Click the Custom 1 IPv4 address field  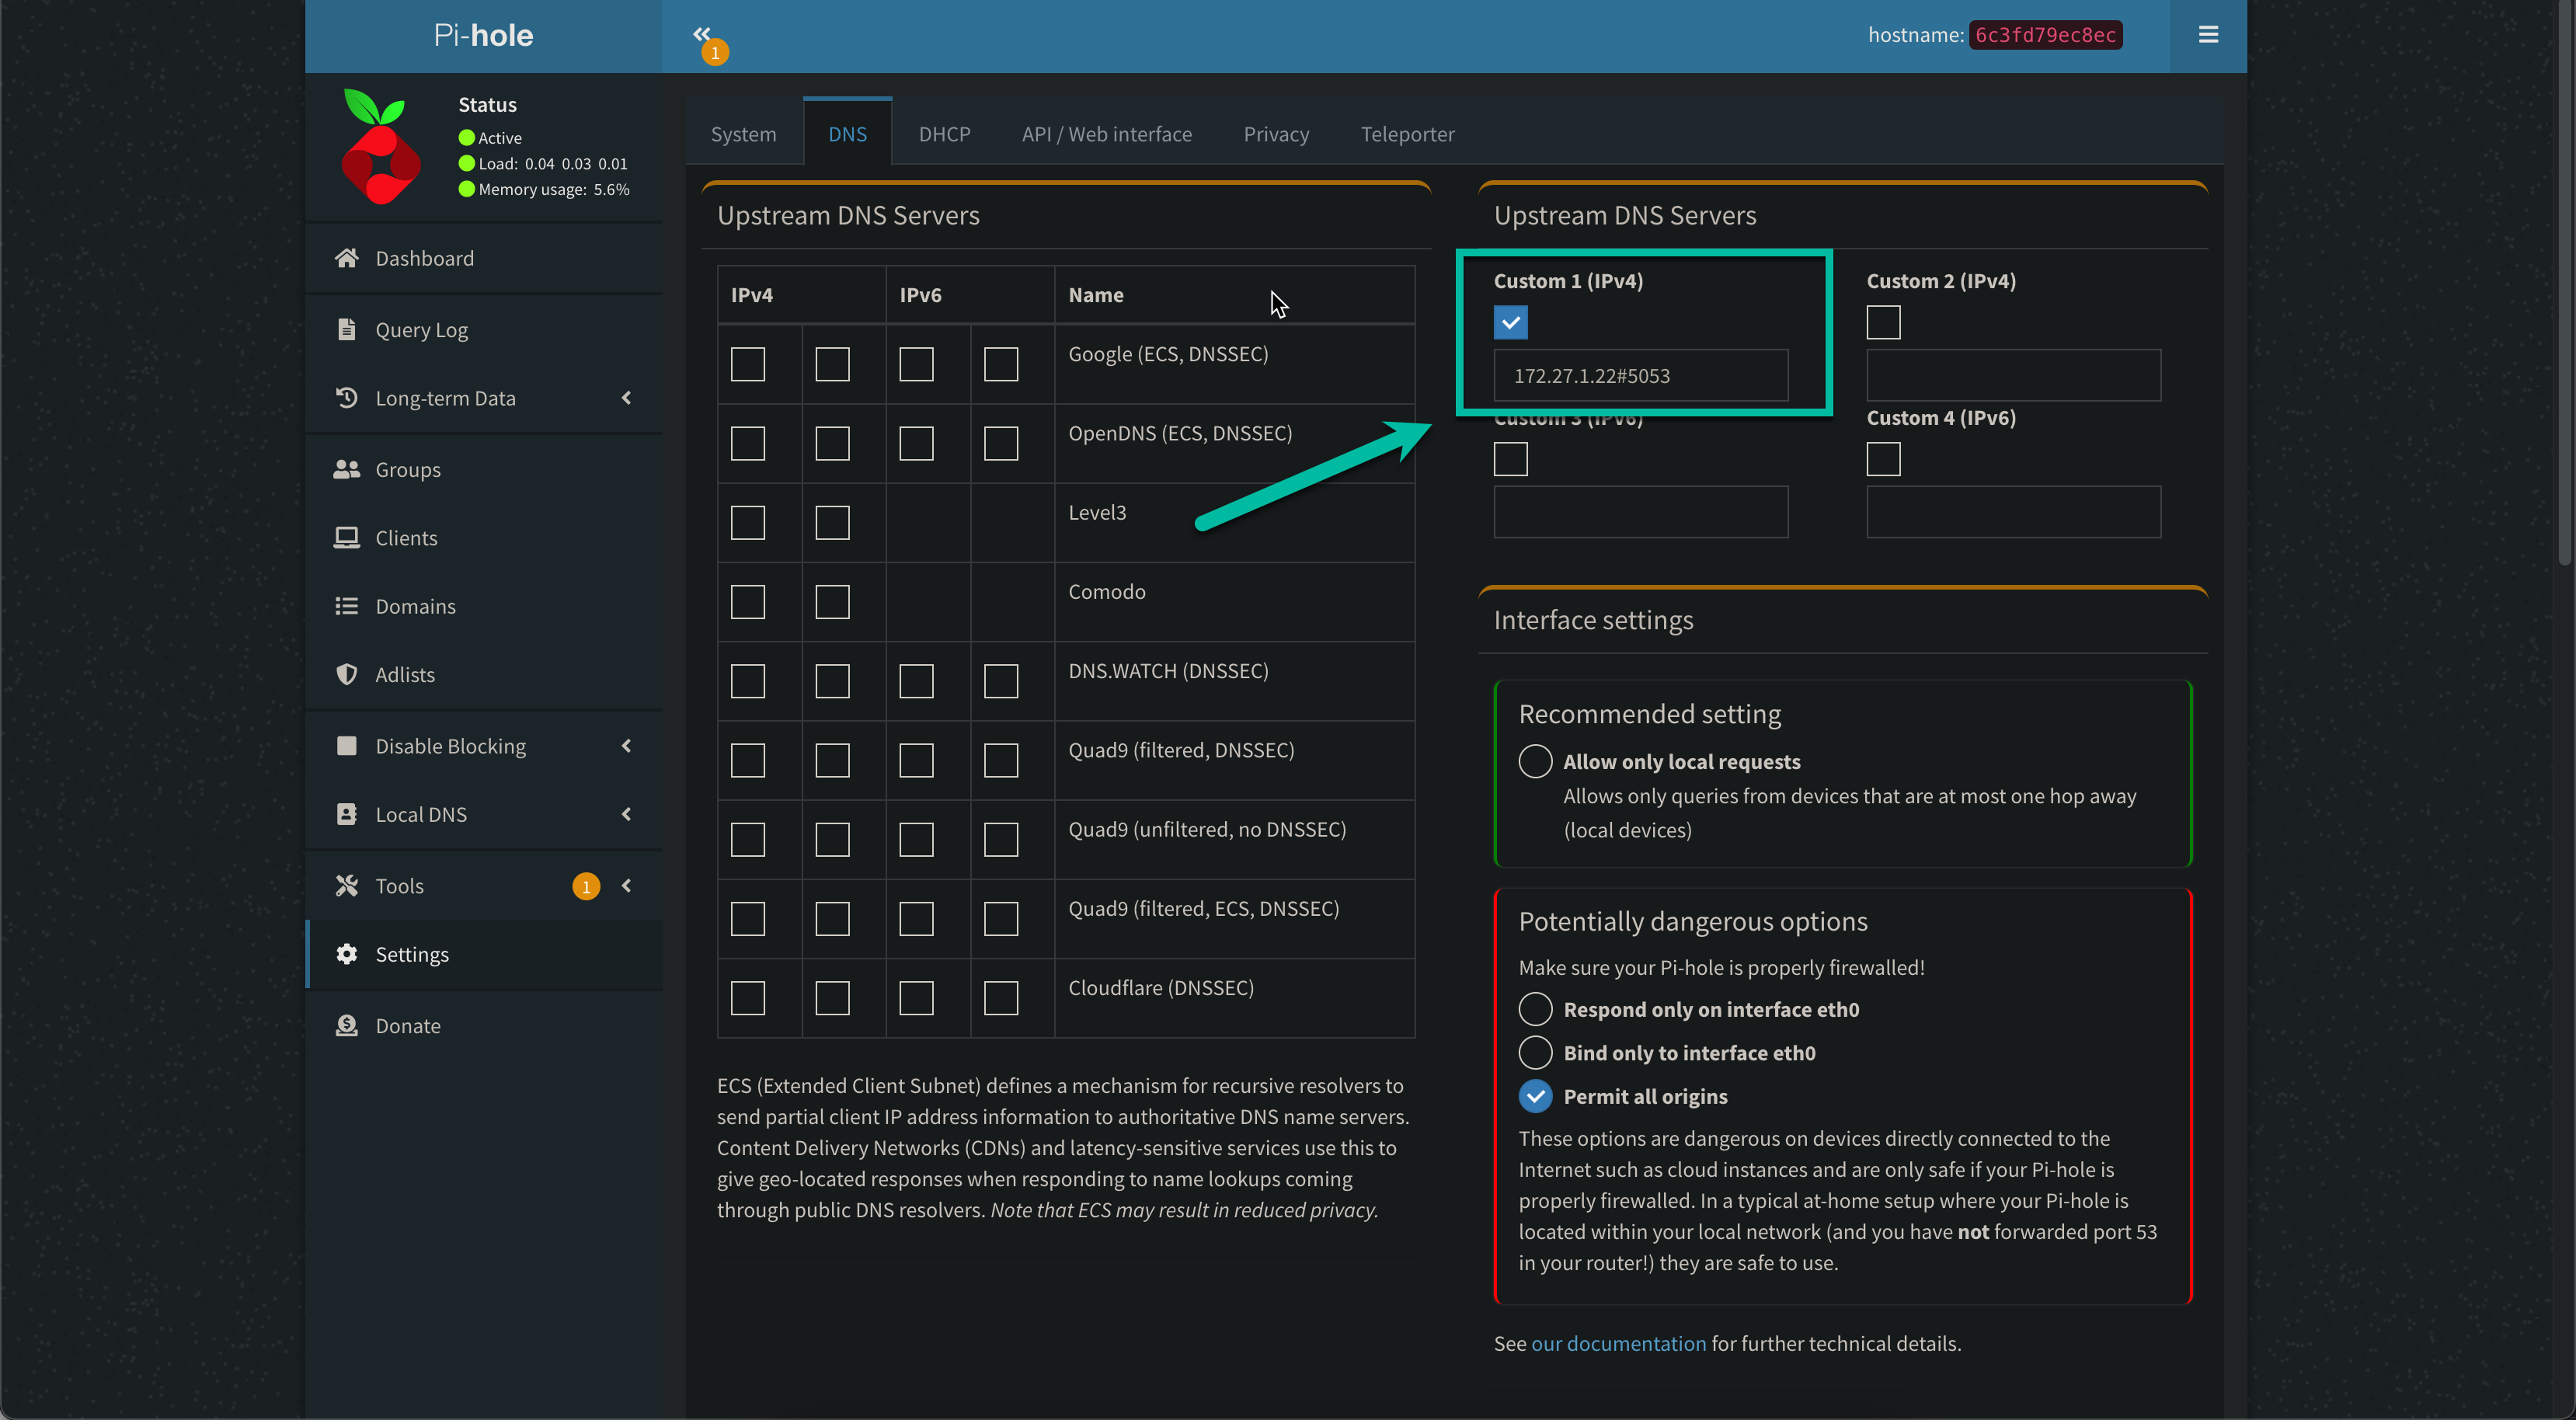pyautogui.click(x=1640, y=376)
